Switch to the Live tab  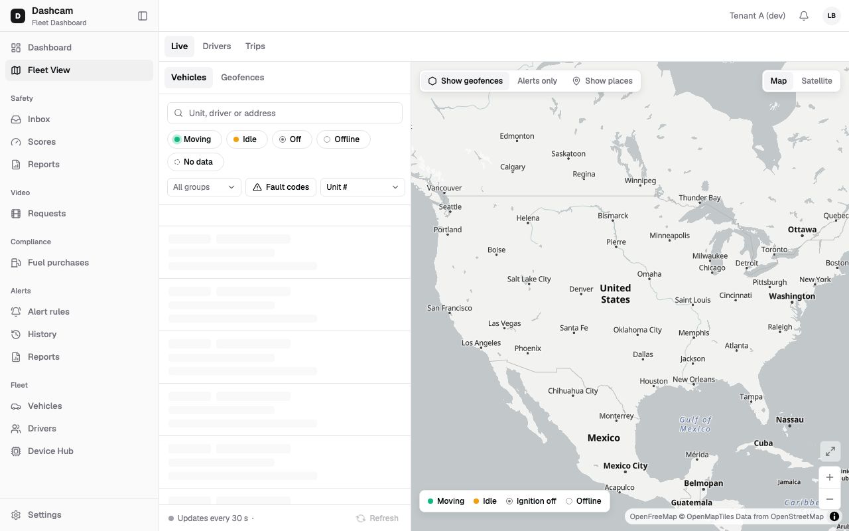(x=179, y=46)
